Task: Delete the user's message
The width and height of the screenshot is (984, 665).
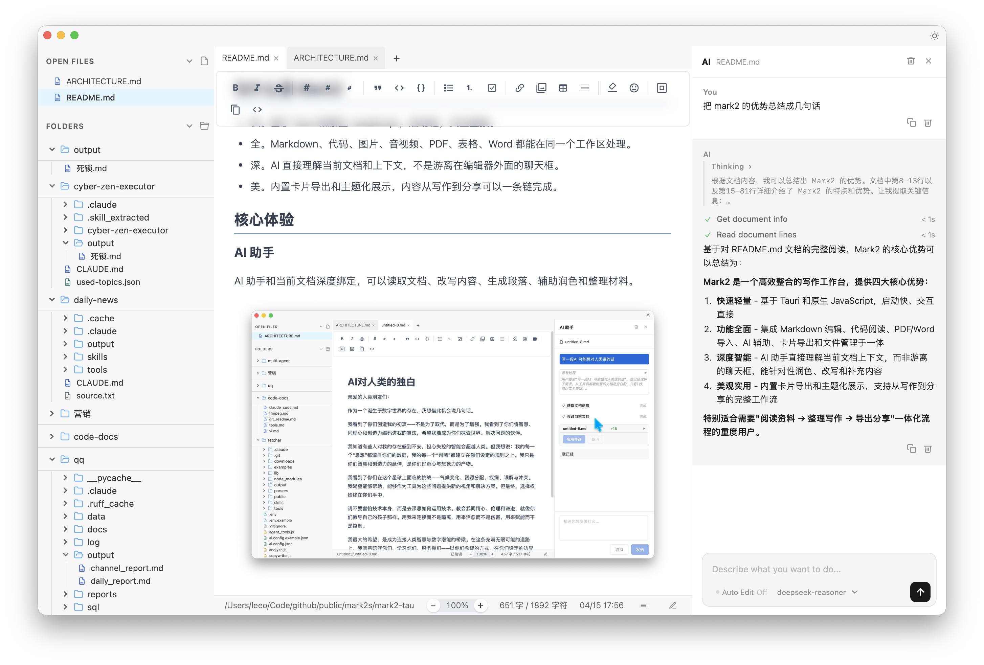Action: [x=928, y=123]
